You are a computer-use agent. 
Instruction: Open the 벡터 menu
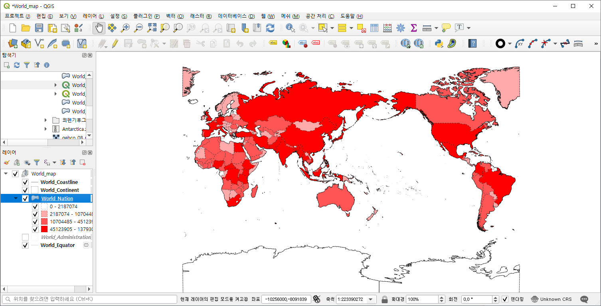pyautogui.click(x=175, y=16)
